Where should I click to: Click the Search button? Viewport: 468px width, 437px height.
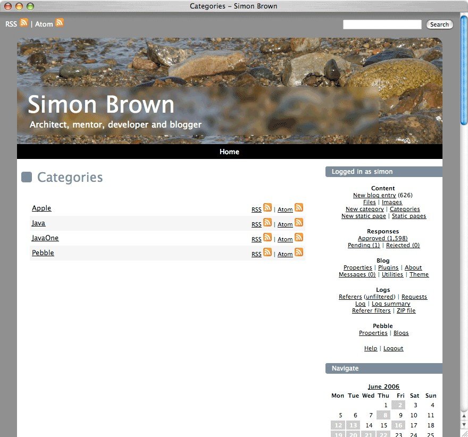point(439,24)
